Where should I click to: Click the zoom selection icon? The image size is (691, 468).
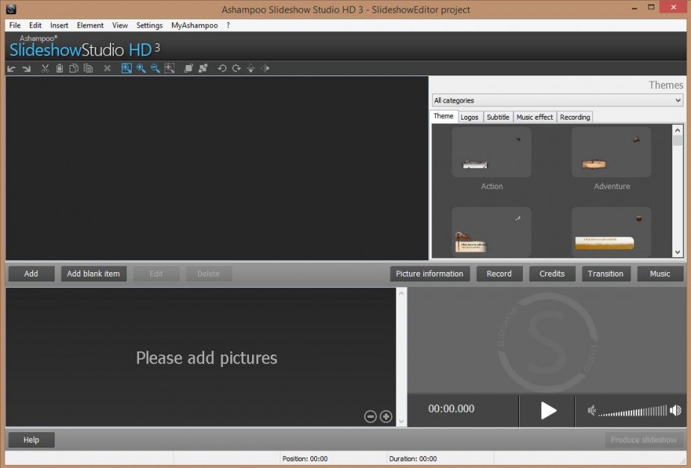170,68
